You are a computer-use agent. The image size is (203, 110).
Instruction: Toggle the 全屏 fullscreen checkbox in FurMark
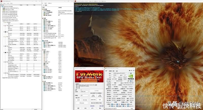[81, 90]
